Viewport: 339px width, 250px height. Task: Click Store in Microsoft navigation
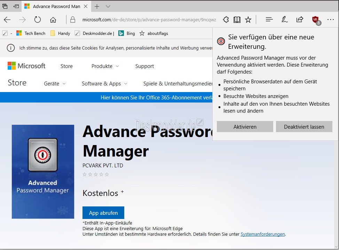[66, 66]
